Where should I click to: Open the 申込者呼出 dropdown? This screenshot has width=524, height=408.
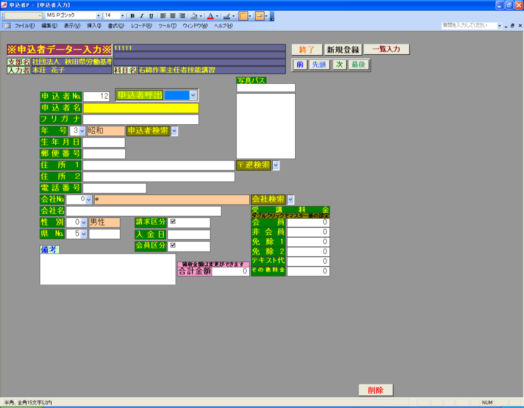point(192,95)
